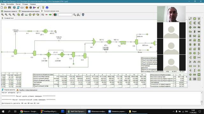Screen dimensions: 204x114
Task: Click heat exchanger Т-2 on the flowsheet
Action: [x=49, y=54]
